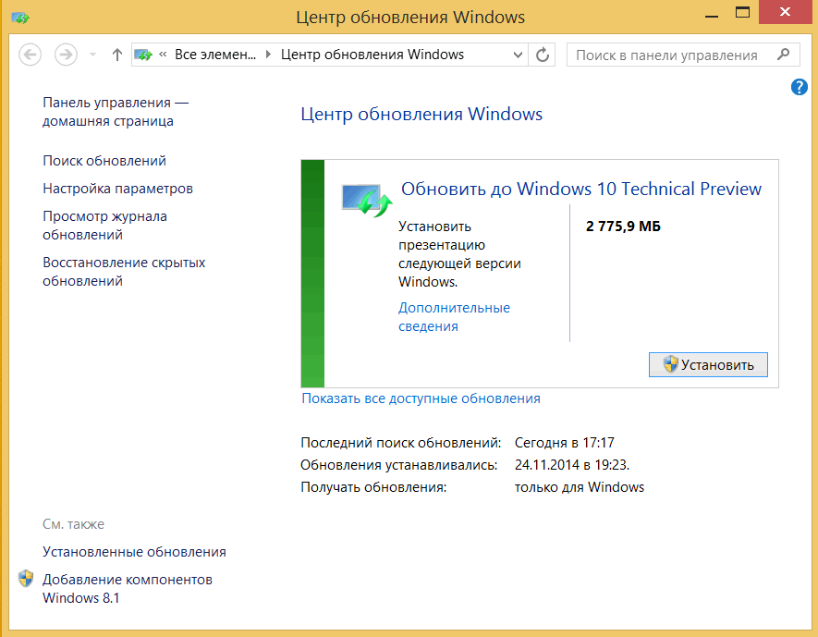Click '24.11.2014 в 19:23.' install date
818x637 pixels.
572,465
